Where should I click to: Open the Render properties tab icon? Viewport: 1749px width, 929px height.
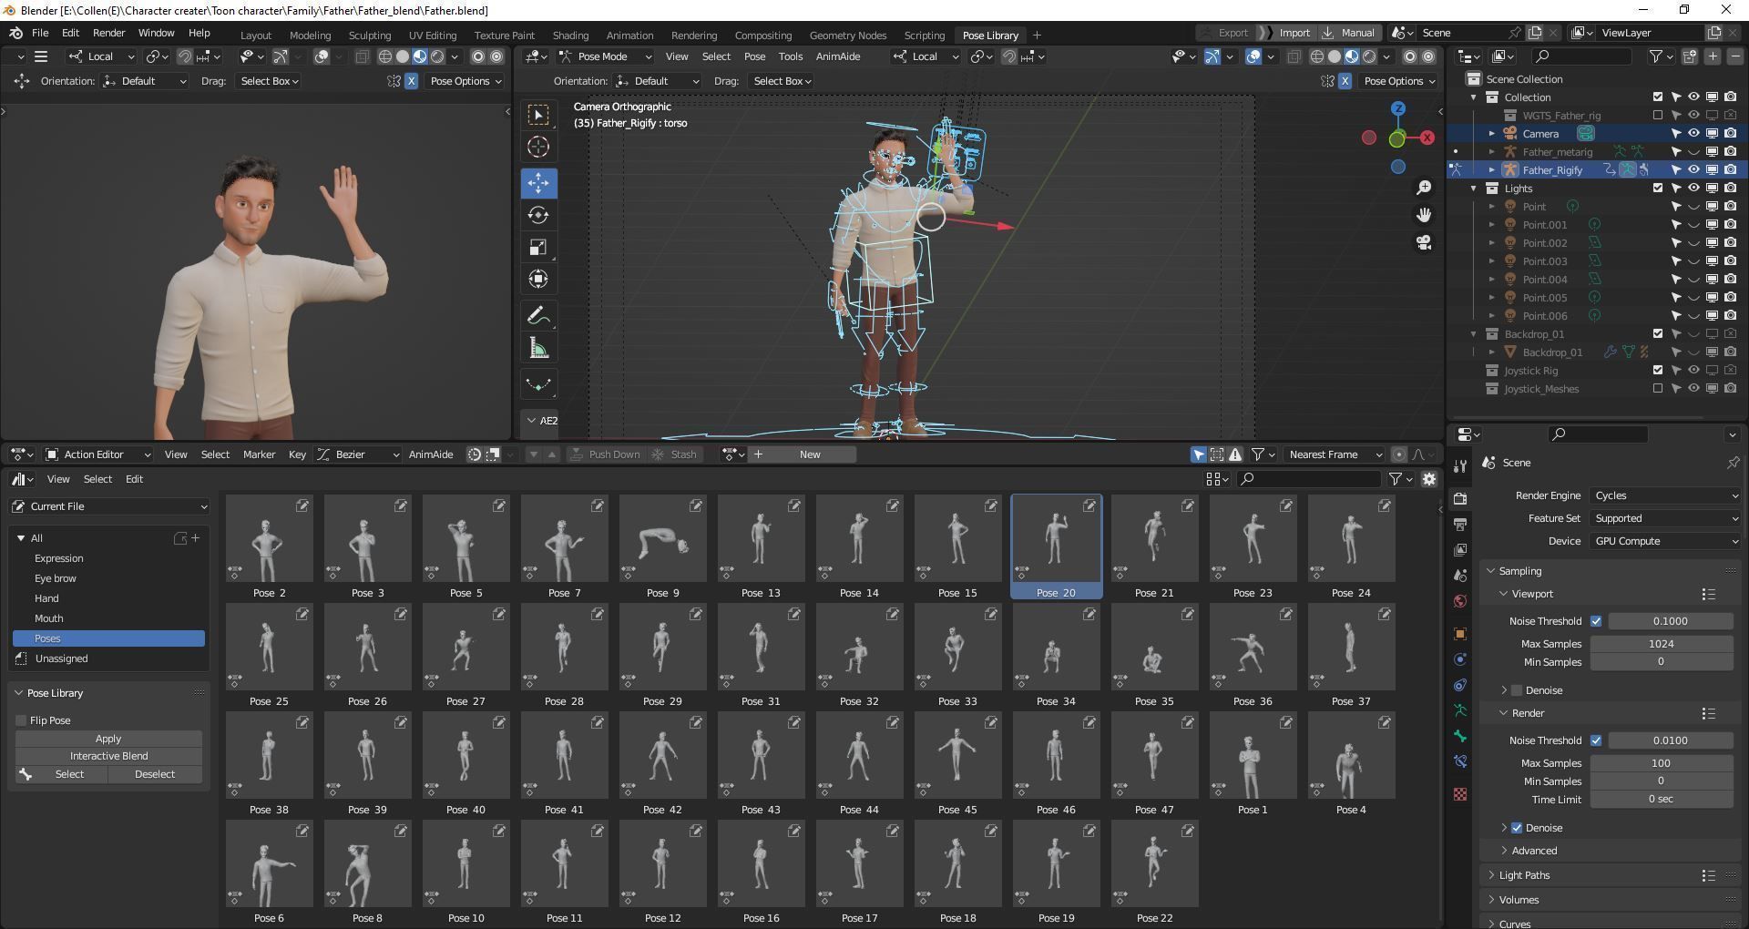tap(1460, 498)
